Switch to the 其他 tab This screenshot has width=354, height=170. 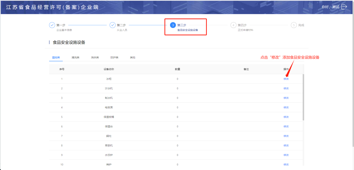tap(132, 58)
